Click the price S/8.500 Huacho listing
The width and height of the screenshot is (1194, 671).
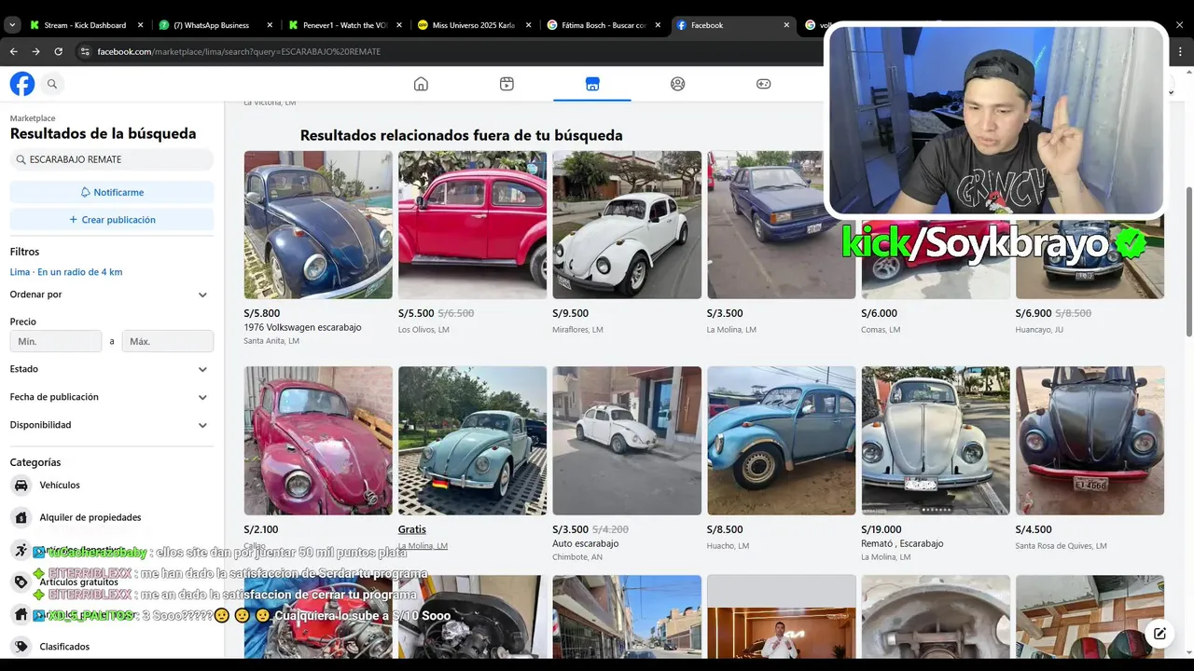tap(725, 529)
